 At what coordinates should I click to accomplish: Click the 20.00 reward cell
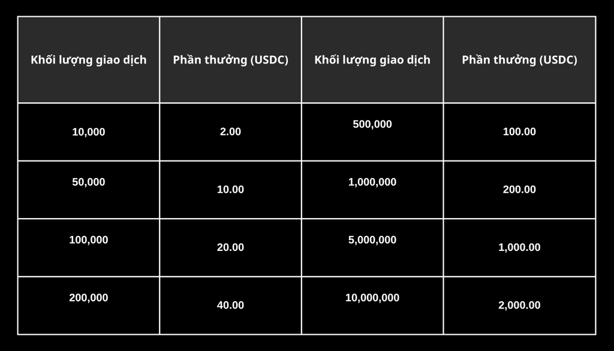pyautogui.click(x=231, y=248)
